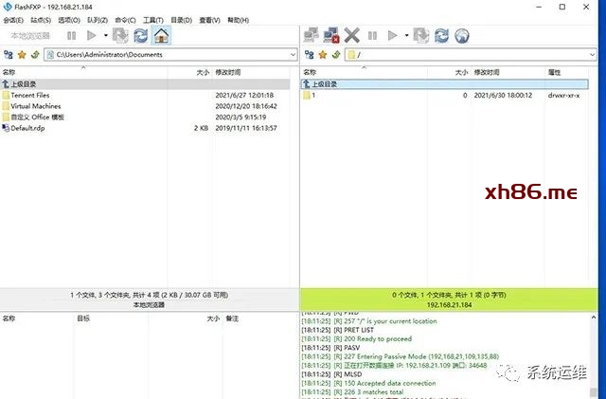Select the Tencent Files folder
Image resolution: width=606 pixels, height=399 pixels.
30,96
